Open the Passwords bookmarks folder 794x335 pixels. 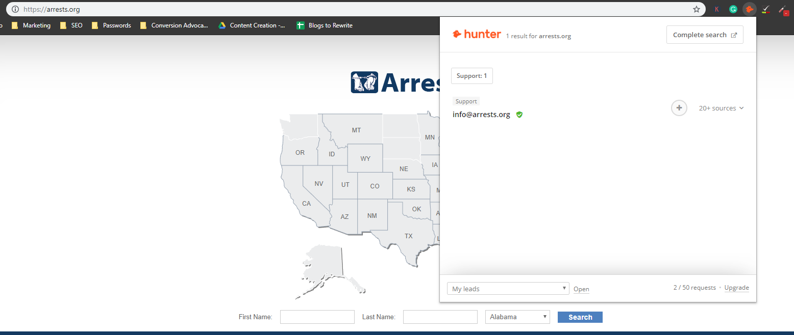111,25
